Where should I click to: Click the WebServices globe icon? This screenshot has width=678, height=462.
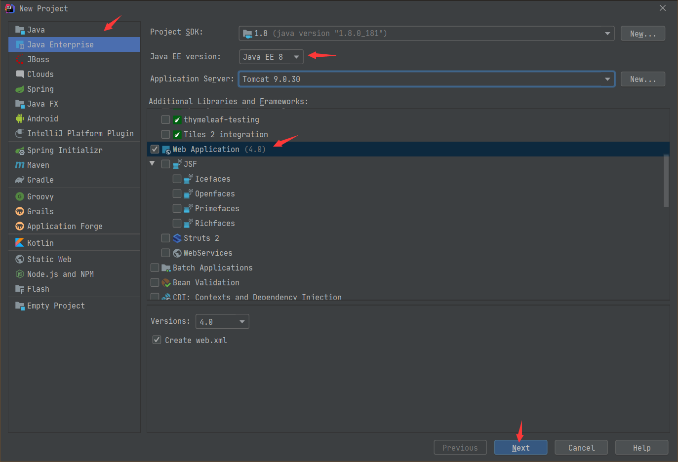(x=177, y=253)
